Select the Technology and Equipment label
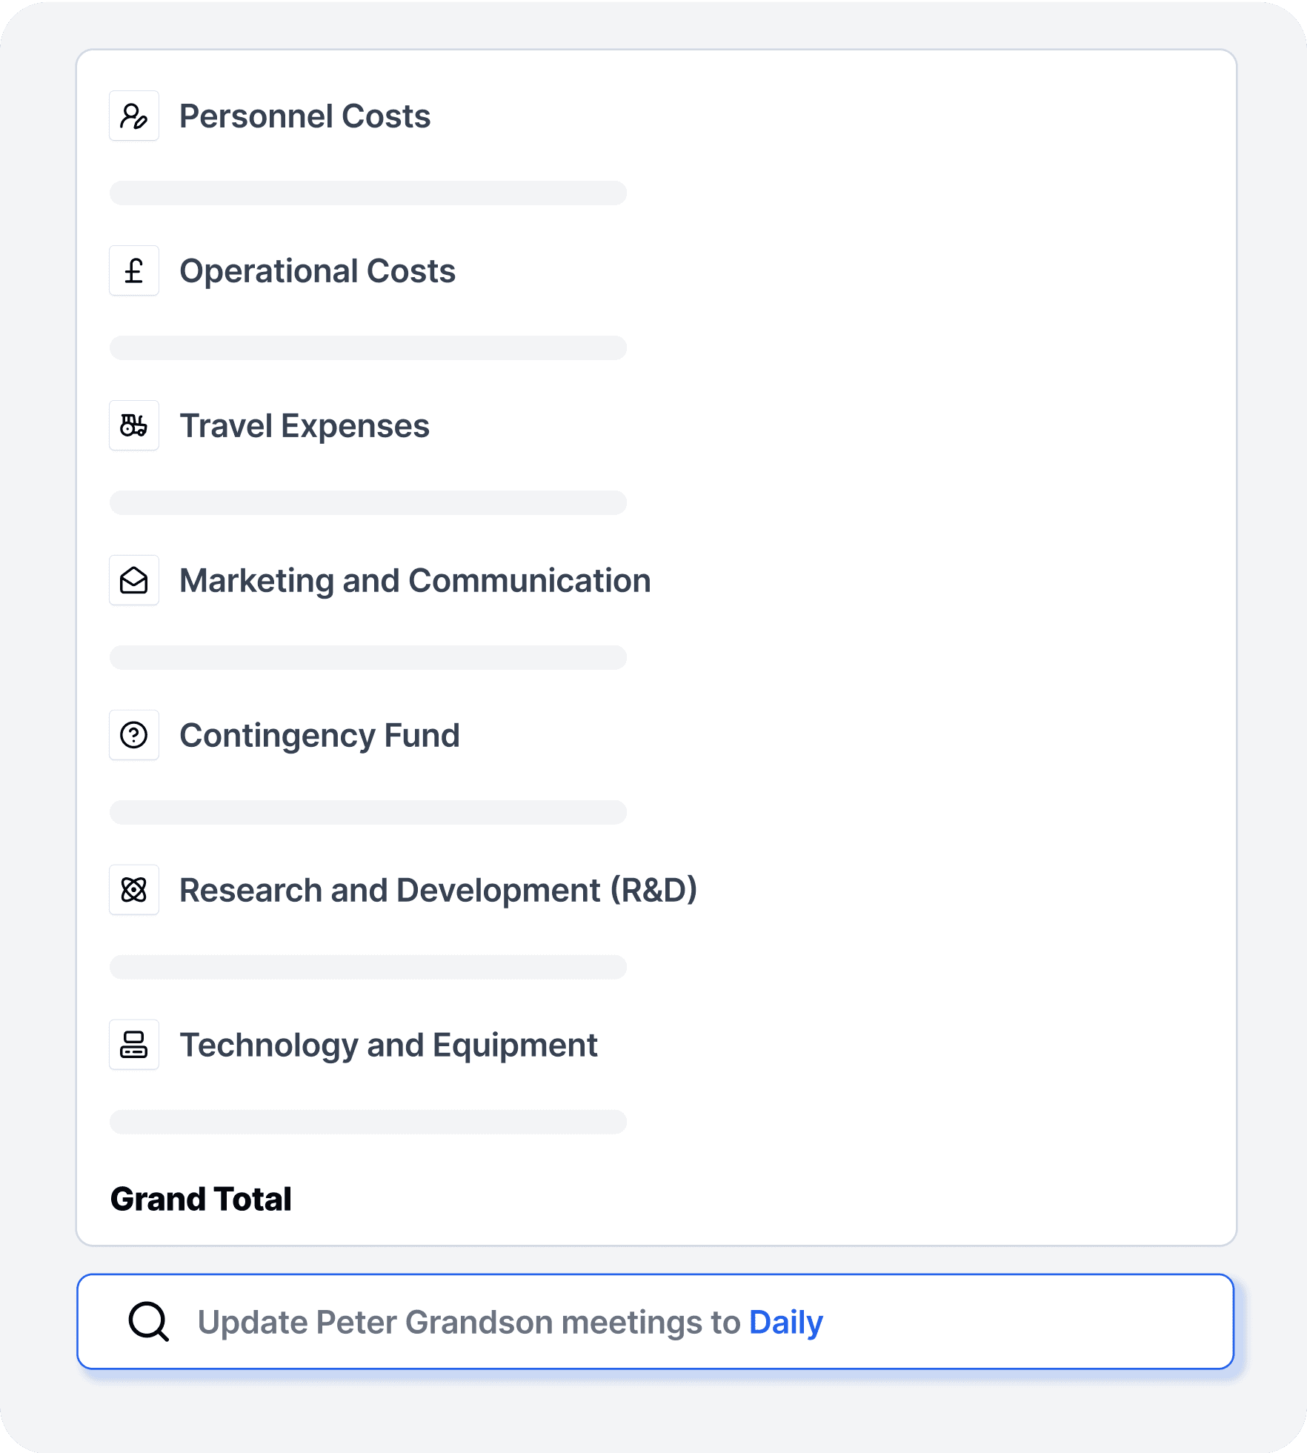Screen dimensions: 1307x1453 [388, 1045]
